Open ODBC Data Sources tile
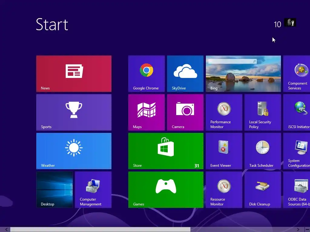The image size is (310, 232). 297,190
